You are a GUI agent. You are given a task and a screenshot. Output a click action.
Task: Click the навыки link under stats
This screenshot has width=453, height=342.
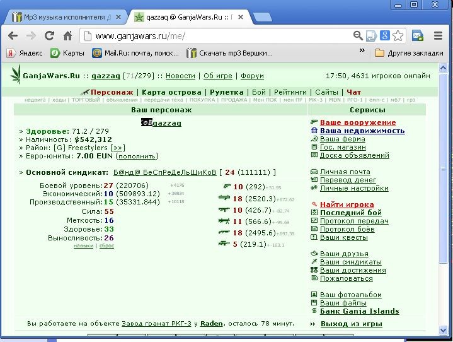tap(83, 245)
